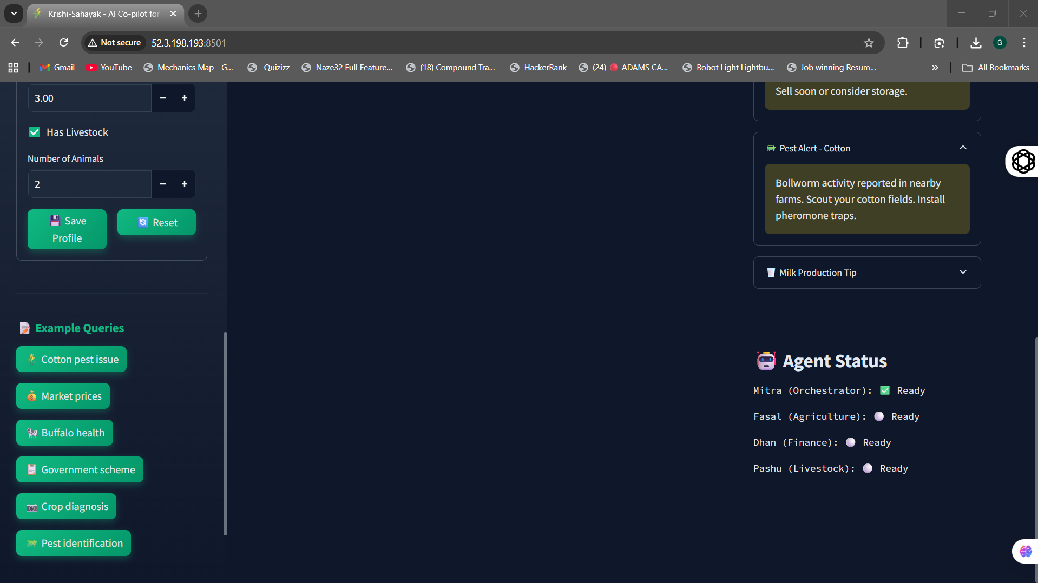Expand the Milk Production Tip section
Image resolution: width=1038 pixels, height=583 pixels.
867,273
